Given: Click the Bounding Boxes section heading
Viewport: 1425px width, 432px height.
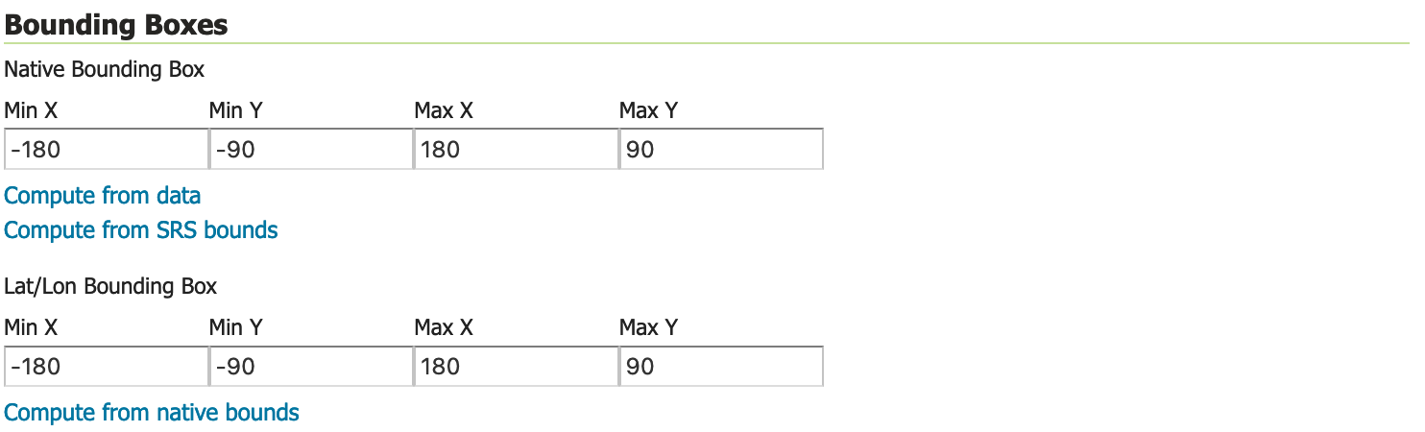Looking at the screenshot, I should click(116, 25).
